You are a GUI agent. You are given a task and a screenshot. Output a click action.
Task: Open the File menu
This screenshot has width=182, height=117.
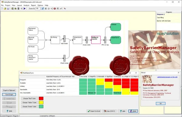[2, 5]
